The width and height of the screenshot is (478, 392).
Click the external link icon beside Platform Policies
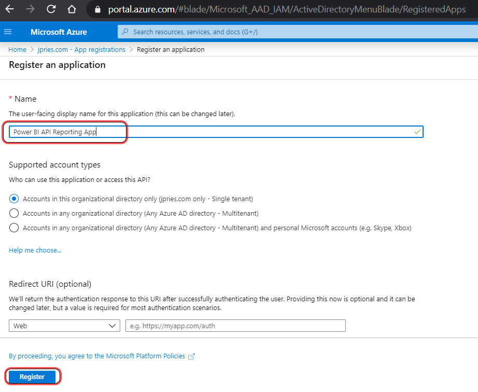[x=191, y=356]
